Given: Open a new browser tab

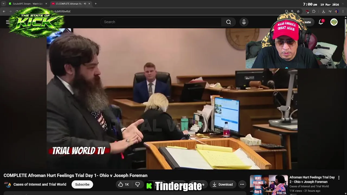Looking at the screenshot, I should tap(96, 4).
